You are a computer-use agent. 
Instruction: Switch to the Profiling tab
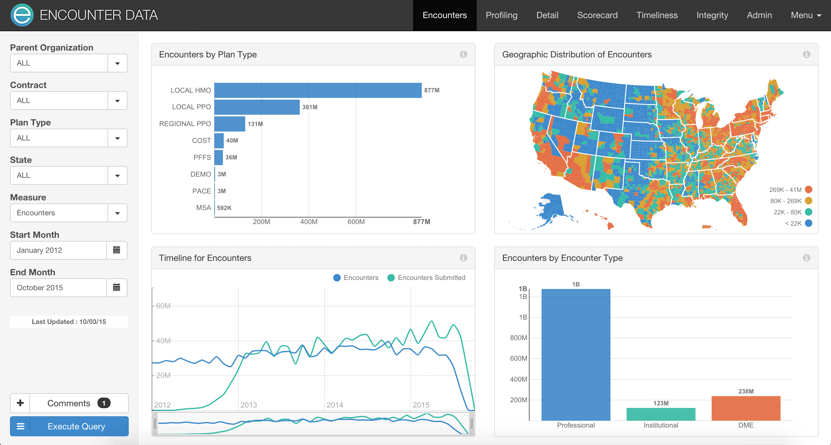coord(501,15)
